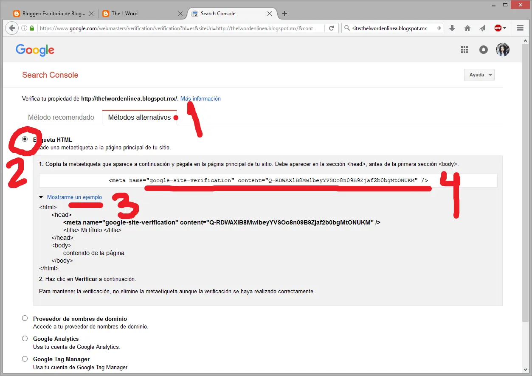Click the '<title> Mi título </title>' line
532x376 pixels.
point(92,230)
